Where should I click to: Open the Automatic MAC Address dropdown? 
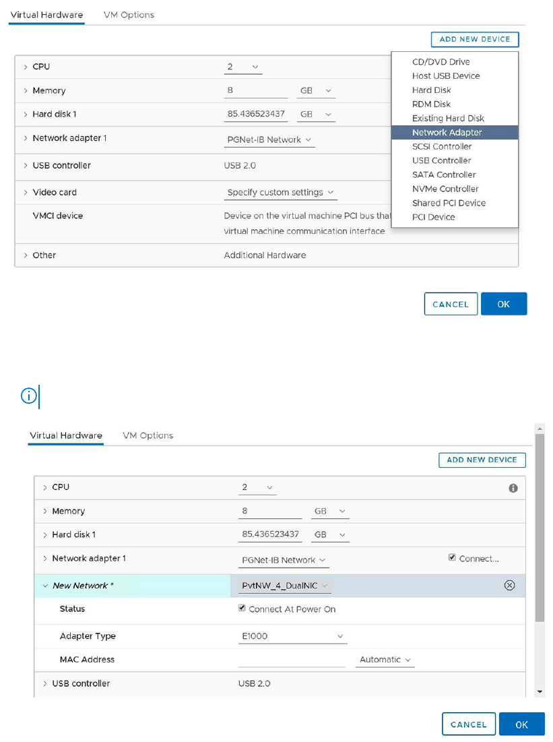pos(385,660)
